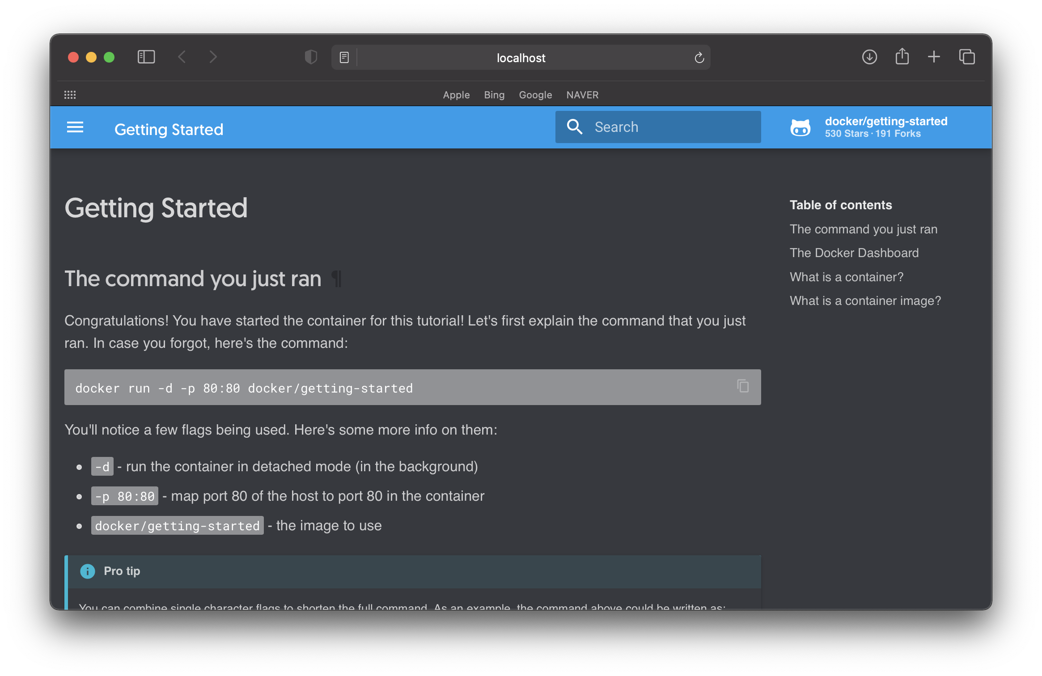The width and height of the screenshot is (1042, 676).
Task: Open a new tab with plus
Action: point(934,57)
